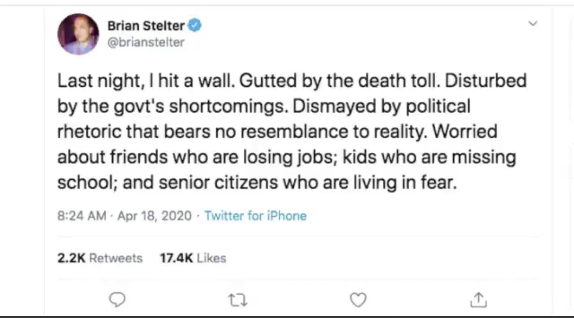The height and width of the screenshot is (318, 574).
Task: Click the phrase "Gutted by the death toll"
Action: click(339, 81)
